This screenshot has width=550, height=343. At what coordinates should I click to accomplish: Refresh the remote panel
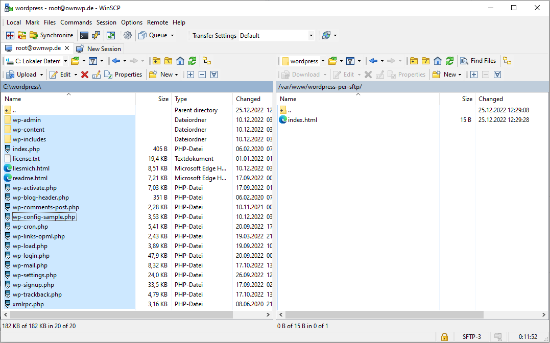(x=449, y=61)
